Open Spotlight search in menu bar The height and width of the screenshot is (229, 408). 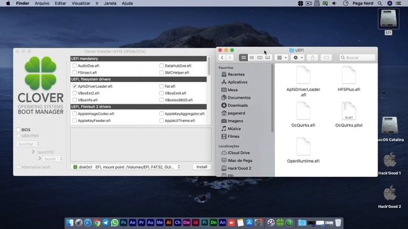coord(380,3)
